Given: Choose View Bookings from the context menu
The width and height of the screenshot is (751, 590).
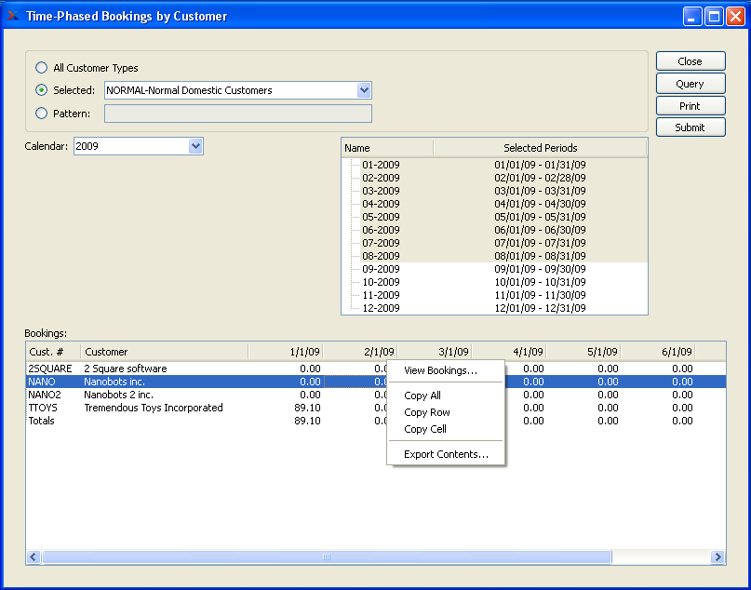Looking at the screenshot, I should pyautogui.click(x=440, y=370).
